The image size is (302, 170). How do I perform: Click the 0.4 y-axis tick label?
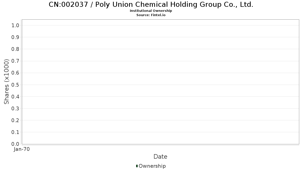pos(15,96)
